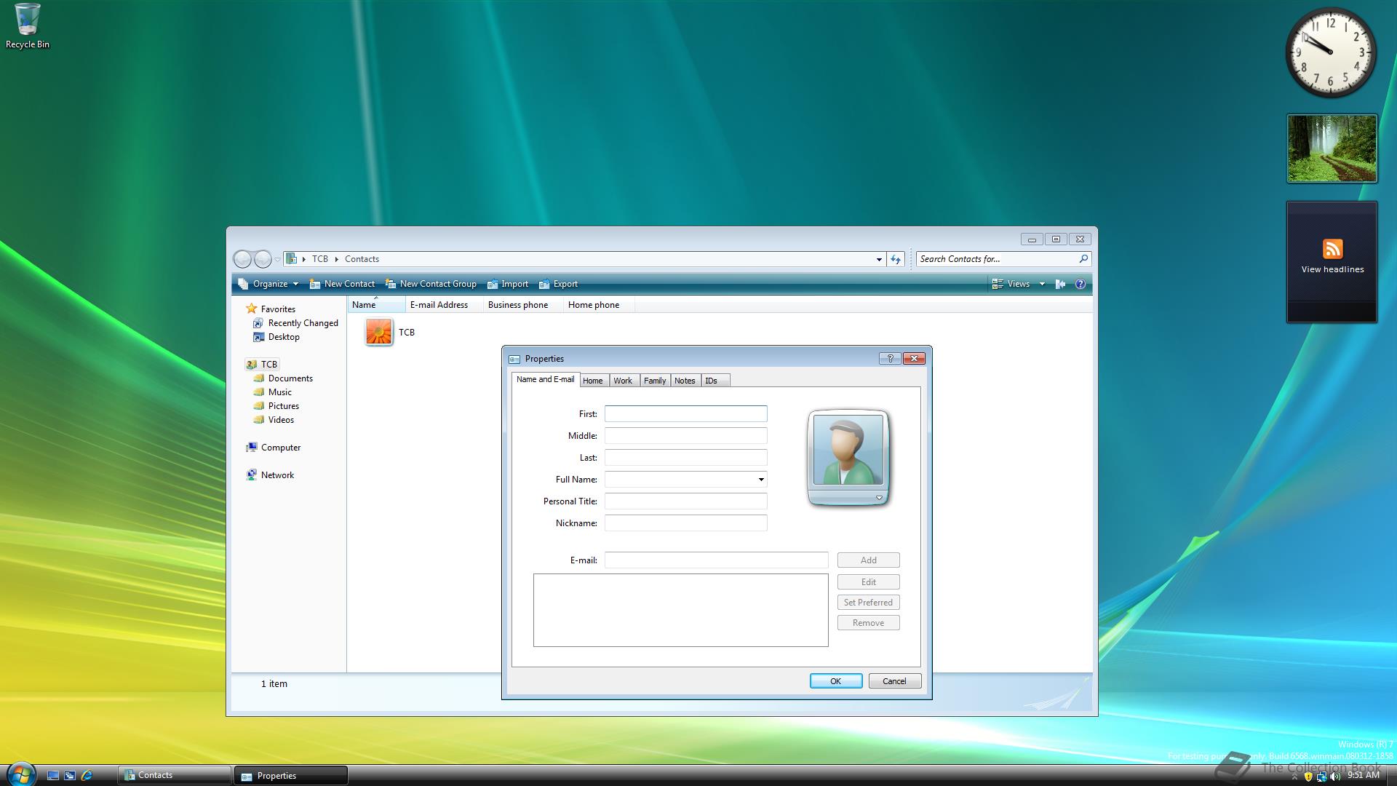Click the search magnifier icon

[1083, 258]
